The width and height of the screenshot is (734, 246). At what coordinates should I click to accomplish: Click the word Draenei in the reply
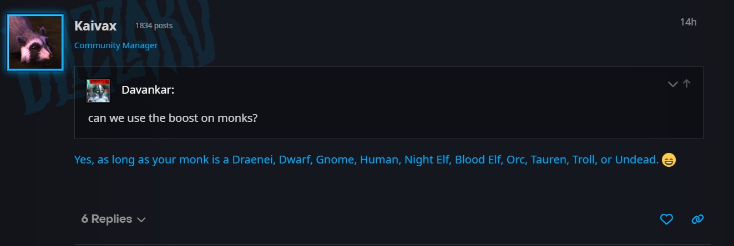point(252,160)
